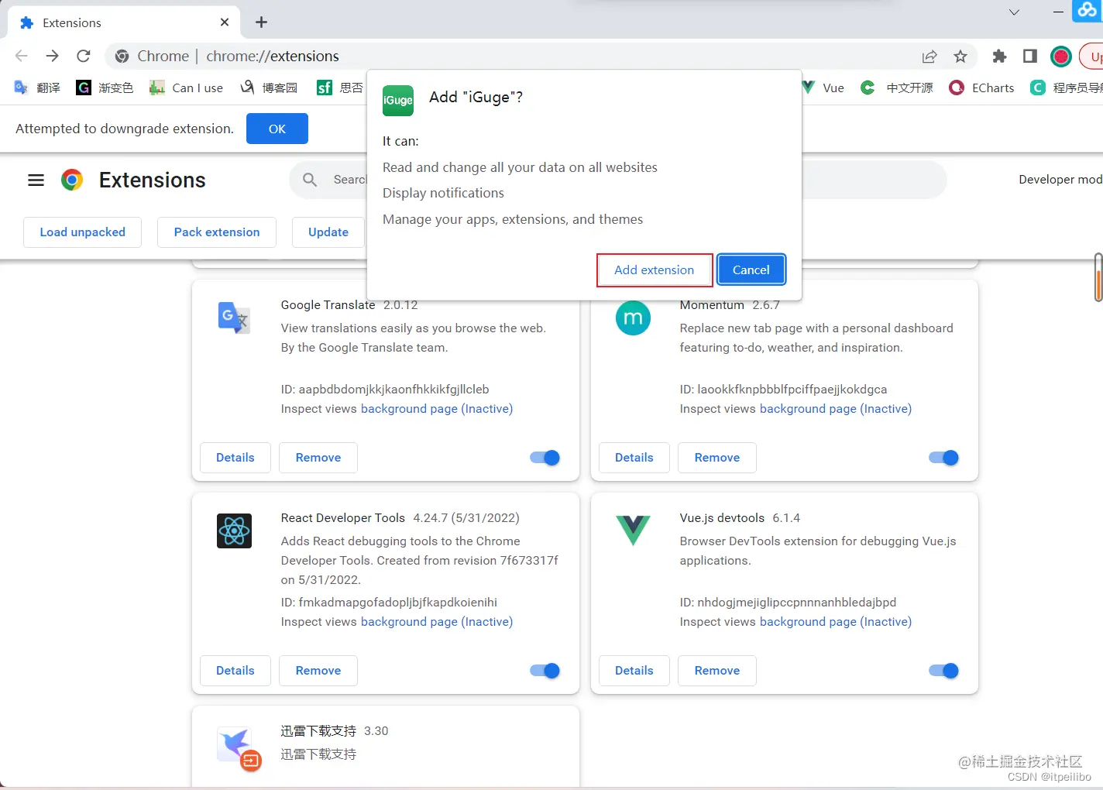
Task: Turn off React Developer Tools toggle
Action: pos(545,671)
